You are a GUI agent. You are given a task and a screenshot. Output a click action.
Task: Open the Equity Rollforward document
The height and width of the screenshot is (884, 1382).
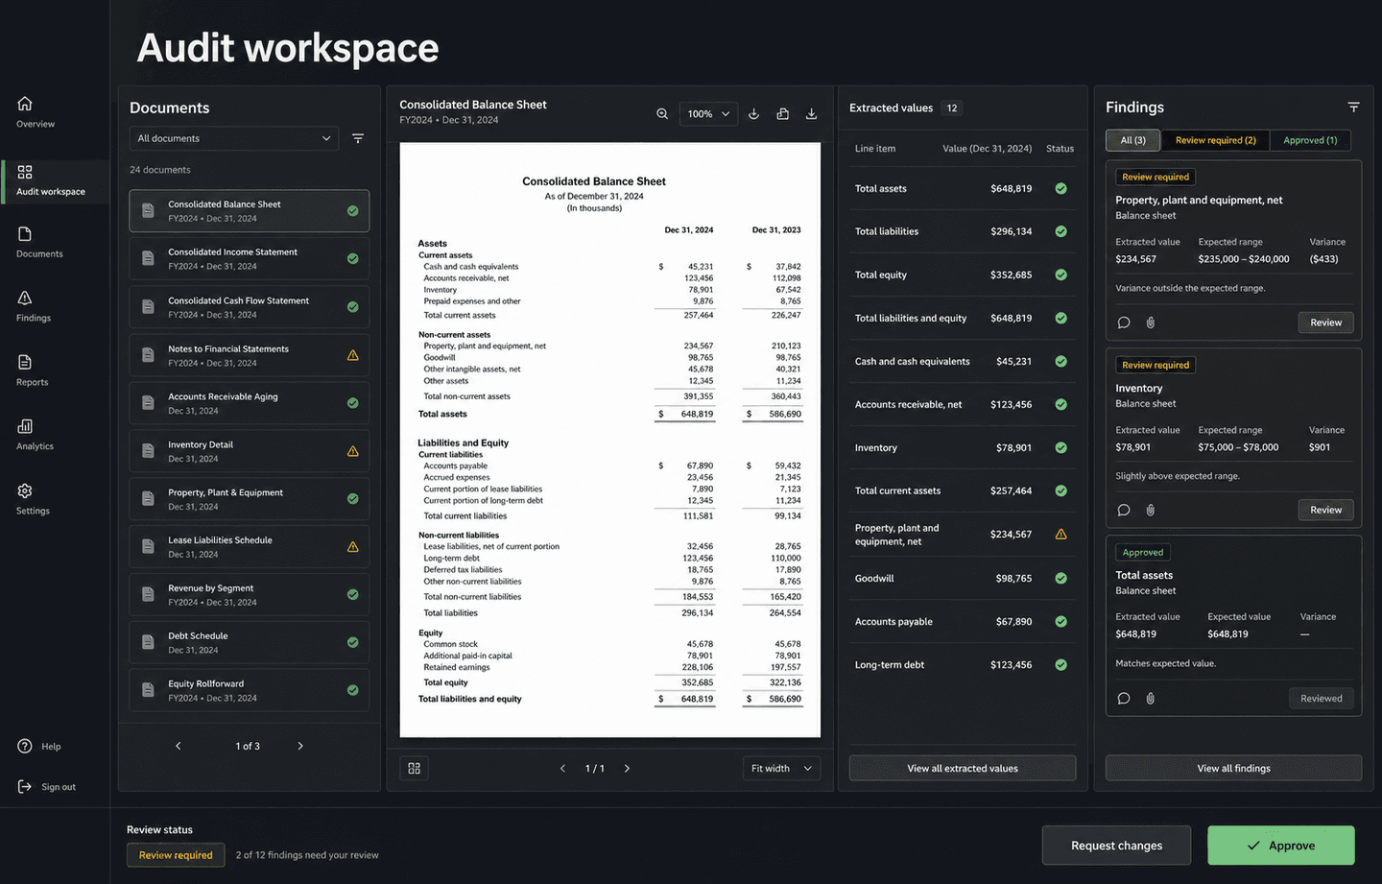(250, 691)
